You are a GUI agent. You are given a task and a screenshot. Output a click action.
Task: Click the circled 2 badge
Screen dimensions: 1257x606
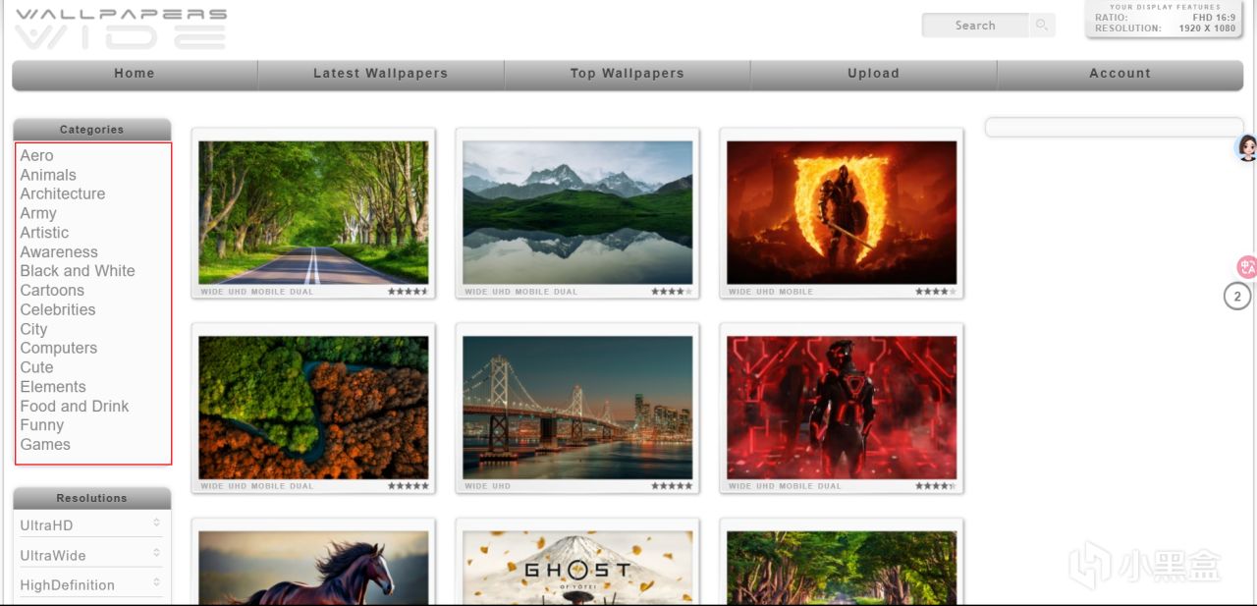[1237, 296]
